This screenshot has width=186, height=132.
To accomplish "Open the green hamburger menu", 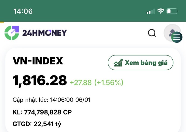I will (177, 37).
